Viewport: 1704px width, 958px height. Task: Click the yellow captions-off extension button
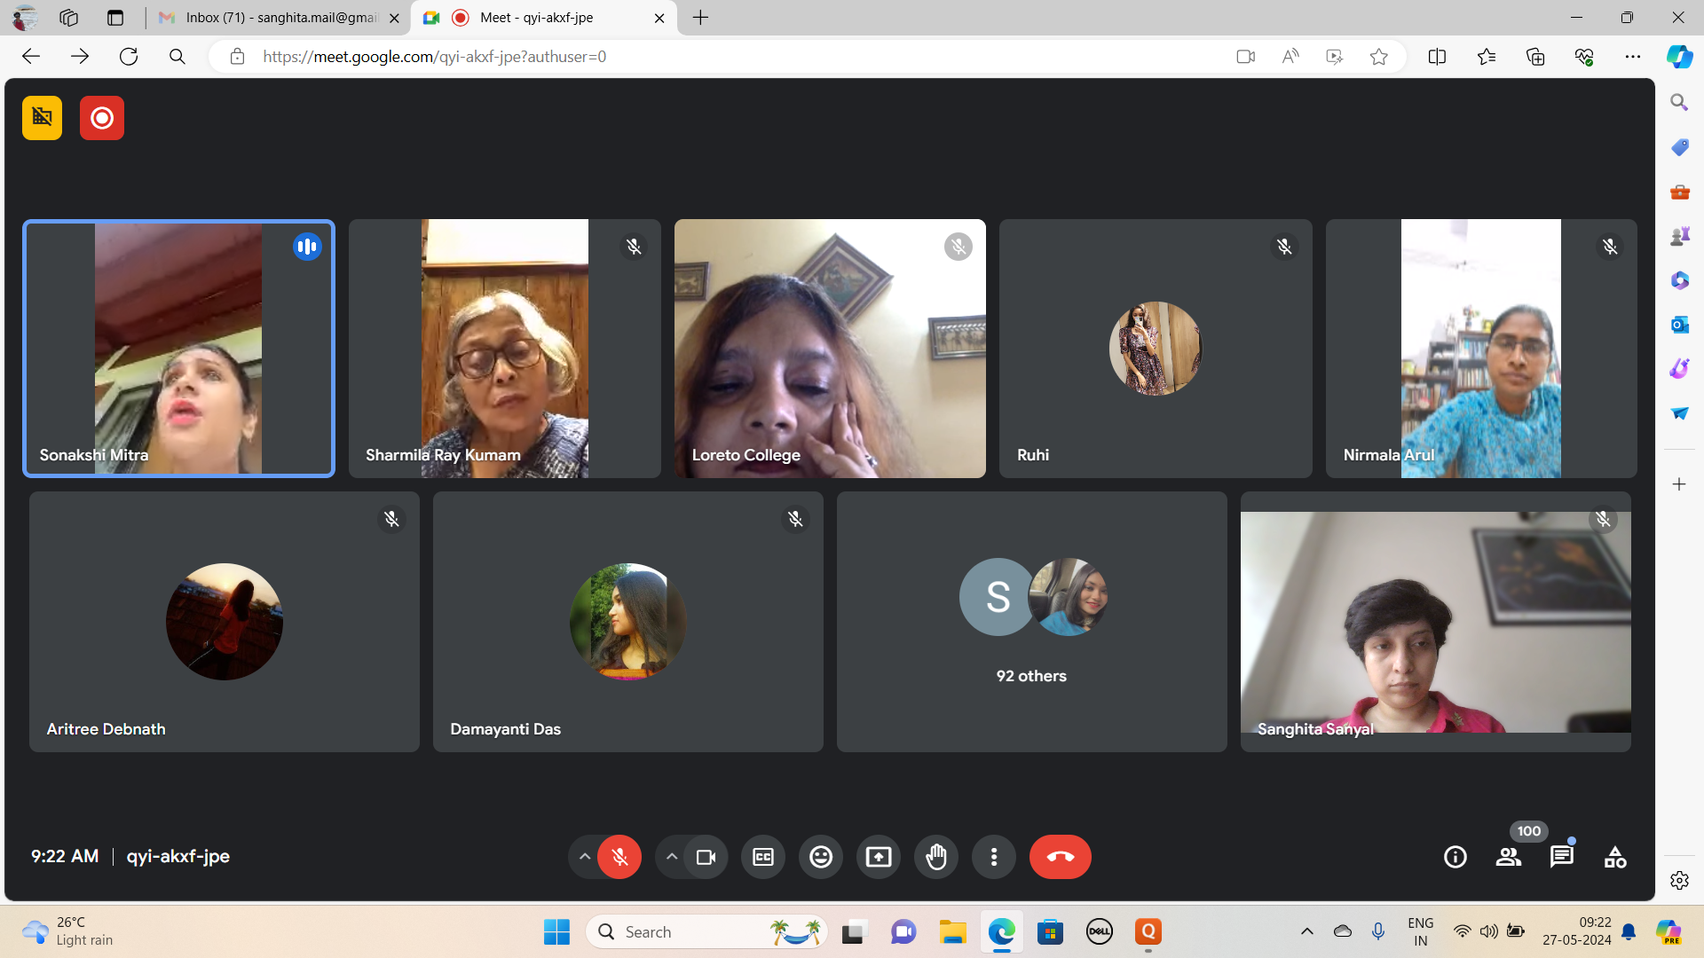pos(42,118)
